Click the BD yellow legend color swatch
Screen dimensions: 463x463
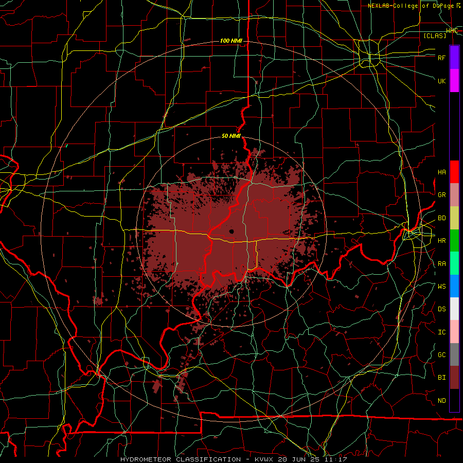(454, 218)
